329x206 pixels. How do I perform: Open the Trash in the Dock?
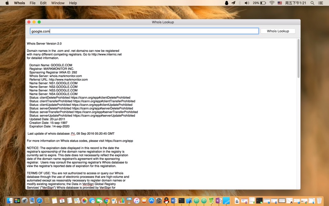319,201
